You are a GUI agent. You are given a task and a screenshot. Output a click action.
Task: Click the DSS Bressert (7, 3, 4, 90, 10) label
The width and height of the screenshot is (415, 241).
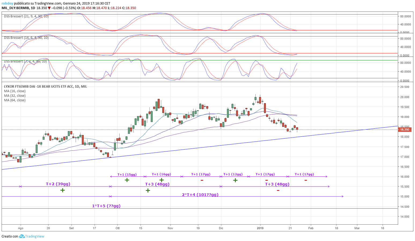25,61
